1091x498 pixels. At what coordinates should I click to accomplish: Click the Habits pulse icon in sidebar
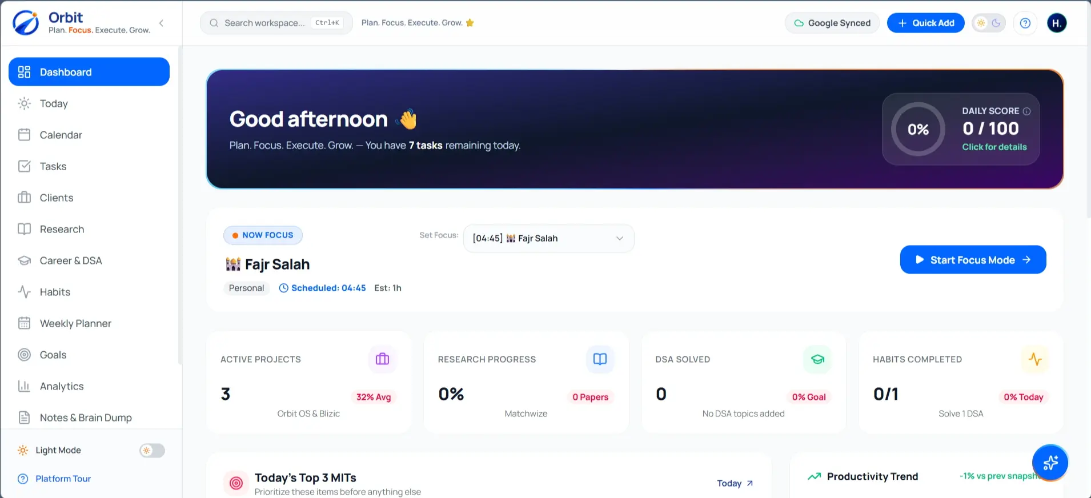[x=24, y=292]
